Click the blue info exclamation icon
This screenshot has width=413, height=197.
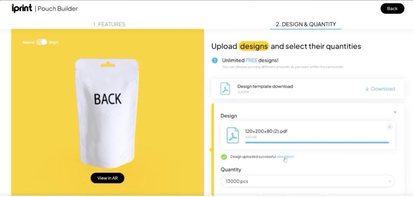(215, 60)
